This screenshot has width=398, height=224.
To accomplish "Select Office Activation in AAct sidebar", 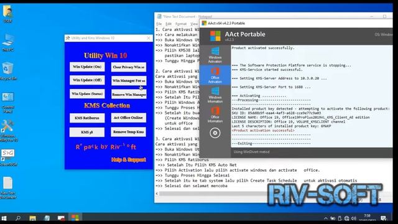I will [215, 75].
